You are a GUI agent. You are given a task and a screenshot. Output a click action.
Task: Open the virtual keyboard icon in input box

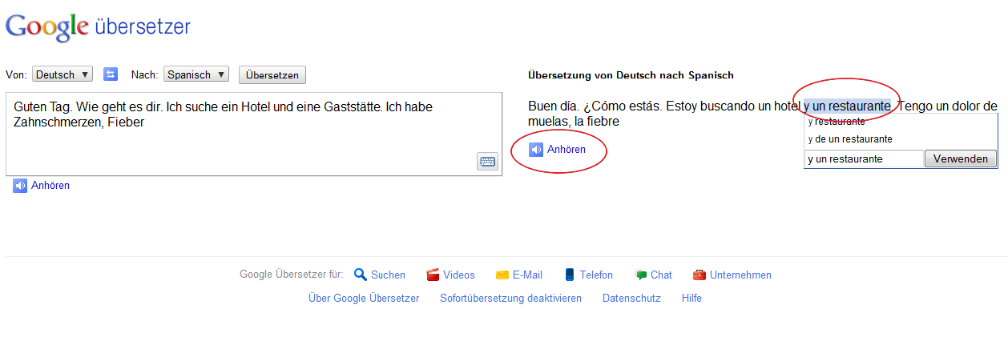click(x=487, y=161)
